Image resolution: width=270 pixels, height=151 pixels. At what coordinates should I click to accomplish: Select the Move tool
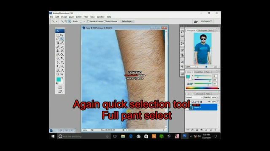click(62, 35)
